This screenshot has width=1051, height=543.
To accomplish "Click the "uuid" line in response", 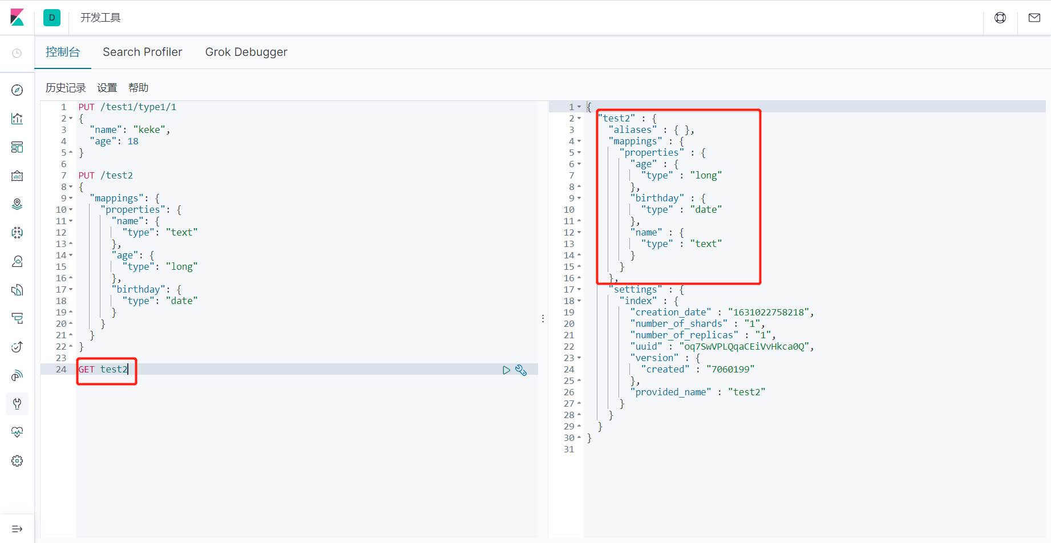I will pos(722,347).
